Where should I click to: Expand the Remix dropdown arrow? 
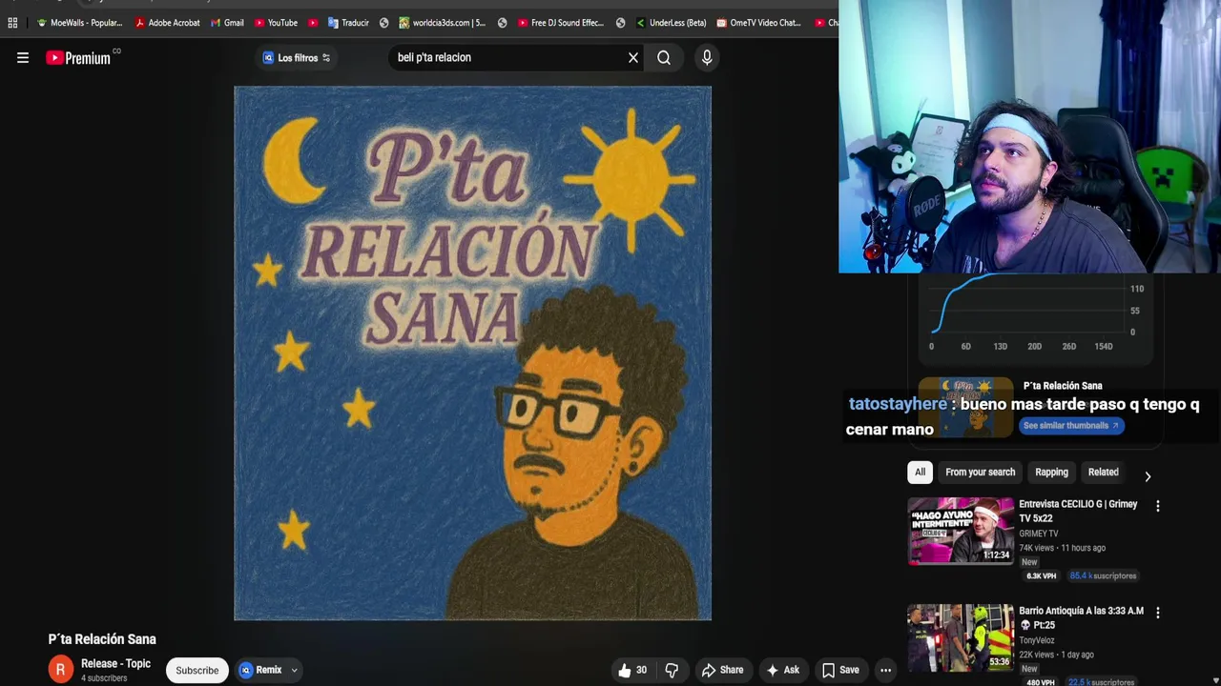pos(295,670)
